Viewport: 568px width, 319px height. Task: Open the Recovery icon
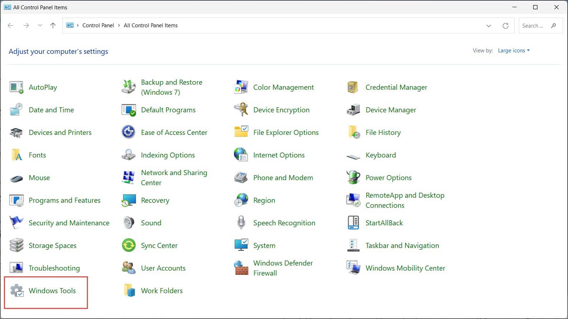coord(129,201)
